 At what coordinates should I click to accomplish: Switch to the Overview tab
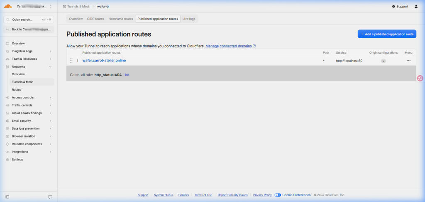click(x=76, y=19)
